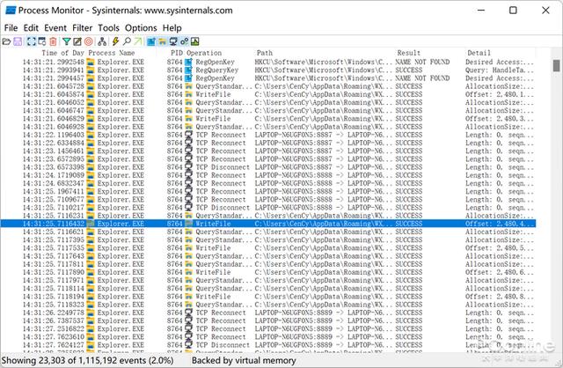Viewport: 563px width, 368px height.
Task: Click the status text Showing 23,303 of 1,115,192 events
Action: point(88,360)
